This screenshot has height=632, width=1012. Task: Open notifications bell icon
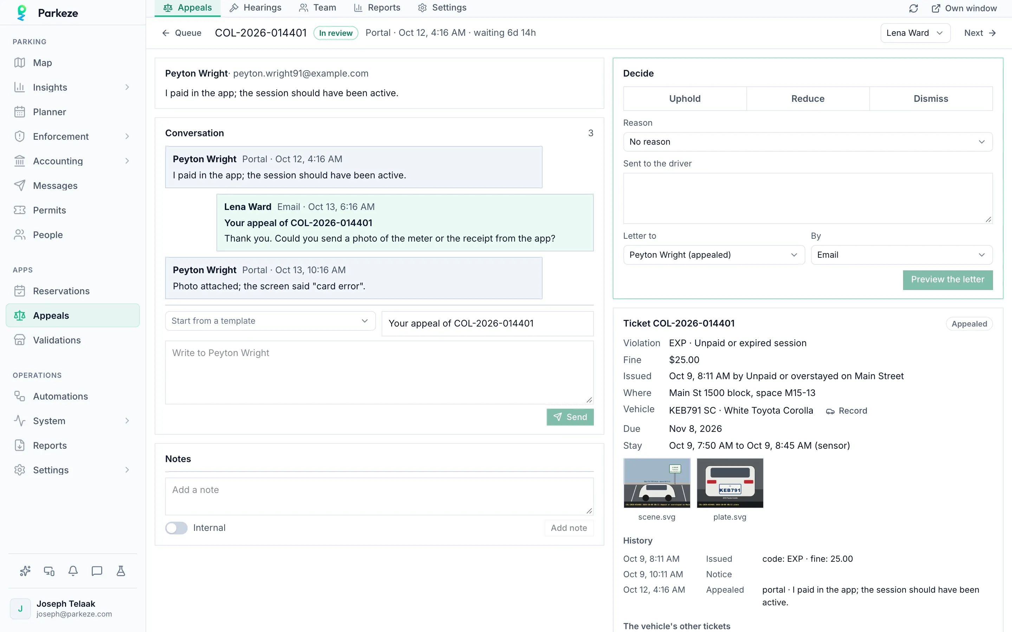tap(73, 571)
